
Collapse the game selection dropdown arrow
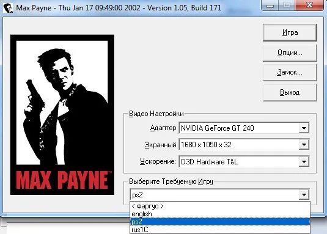click(304, 195)
